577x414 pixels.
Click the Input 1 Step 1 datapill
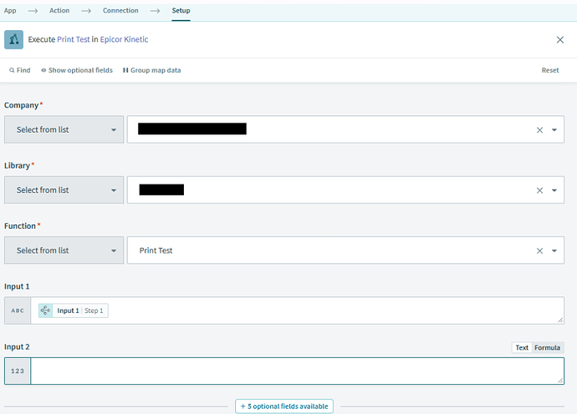pyautogui.click(x=74, y=310)
